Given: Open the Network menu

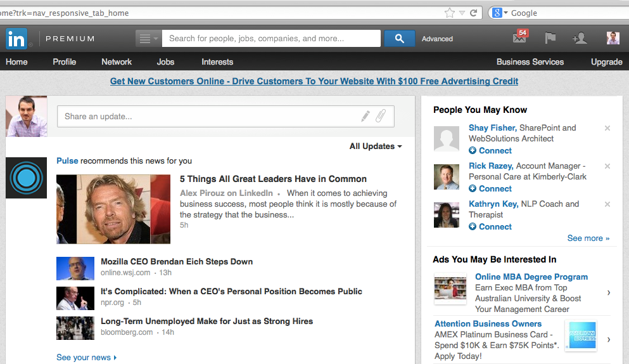Looking at the screenshot, I should pos(117,62).
